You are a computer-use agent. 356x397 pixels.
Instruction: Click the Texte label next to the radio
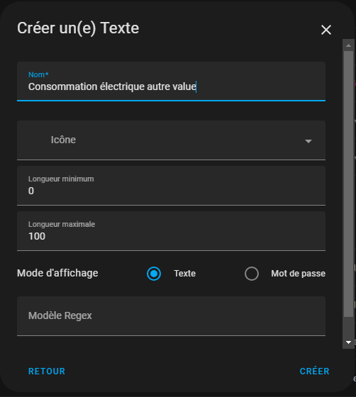click(184, 274)
